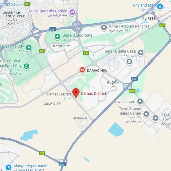Select the MUDON neighborhood label
Screen dimensions: 171x171
pyautogui.click(x=113, y=82)
